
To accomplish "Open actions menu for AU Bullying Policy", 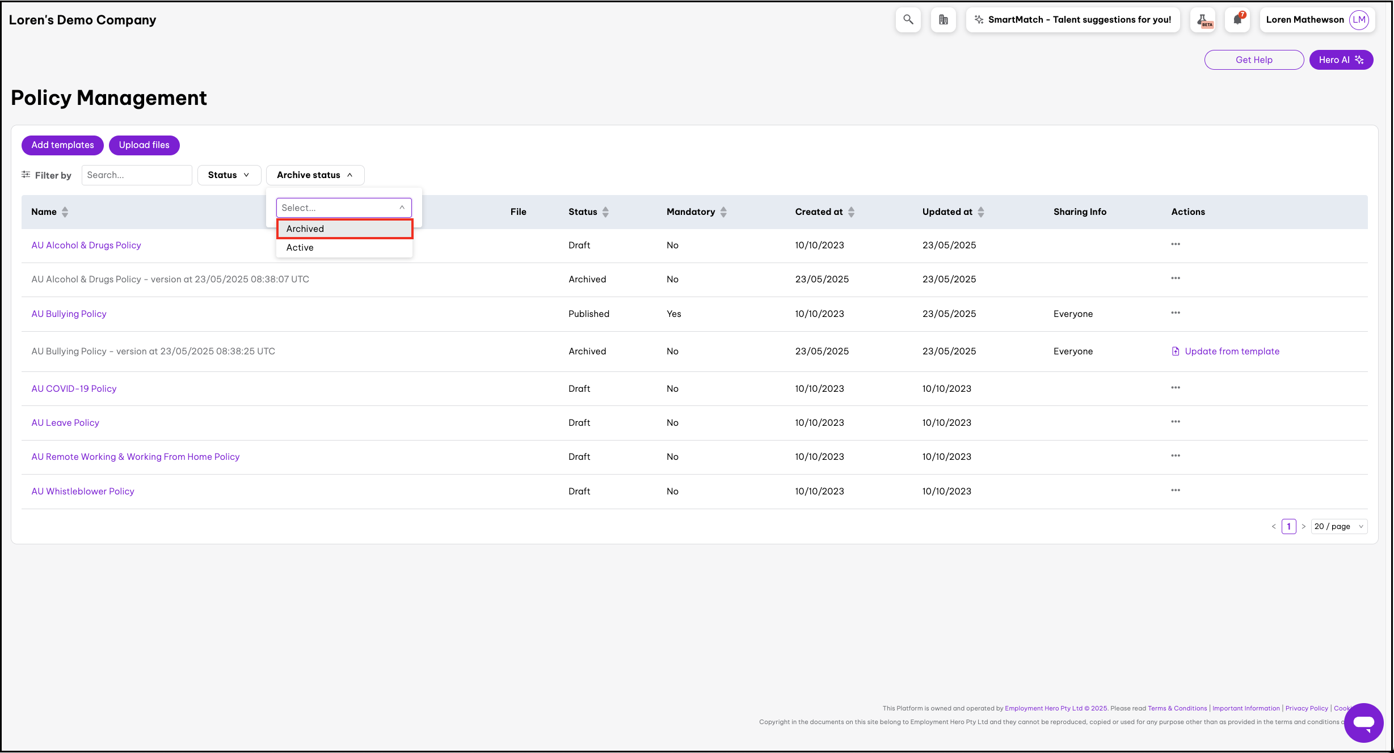I will tap(1175, 313).
